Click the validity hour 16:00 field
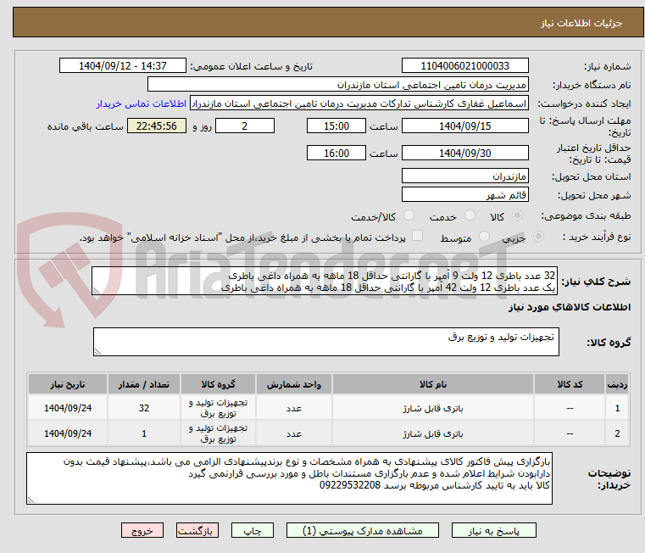 pos(336,153)
